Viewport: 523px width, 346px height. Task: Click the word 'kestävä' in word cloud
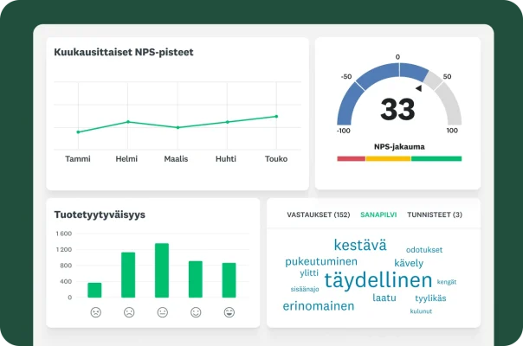(360, 245)
